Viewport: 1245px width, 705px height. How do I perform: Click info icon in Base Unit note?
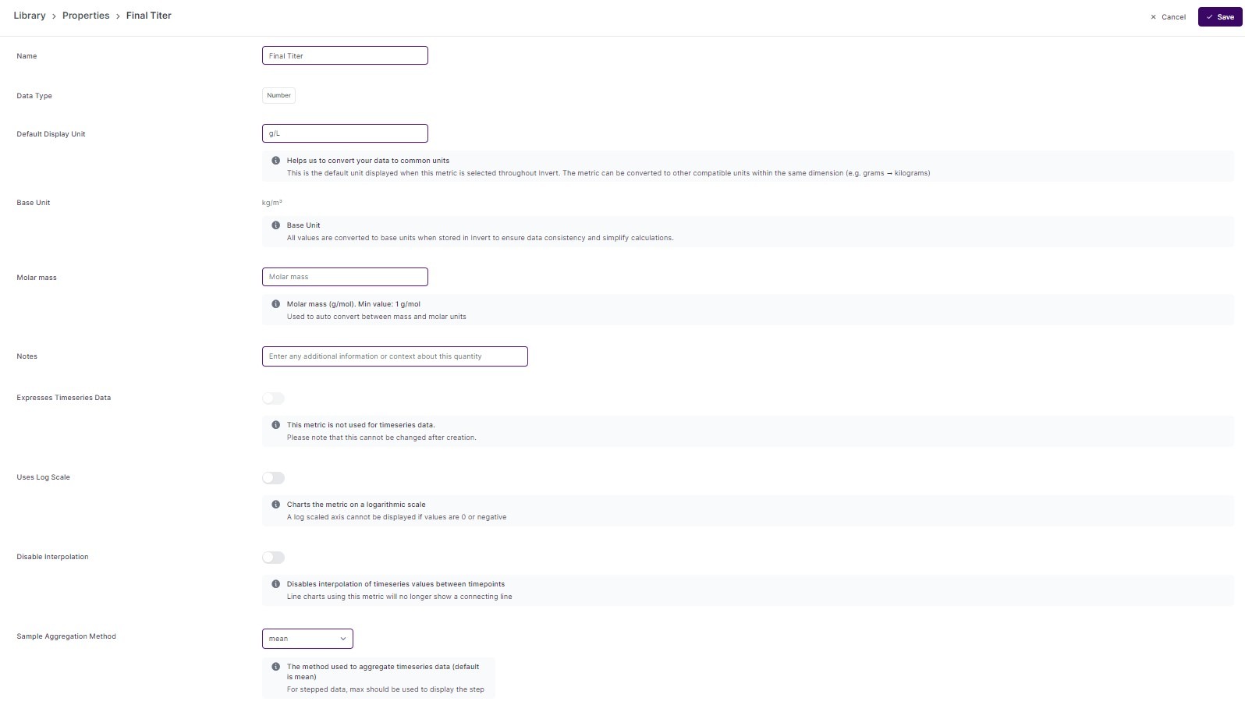pyautogui.click(x=275, y=225)
